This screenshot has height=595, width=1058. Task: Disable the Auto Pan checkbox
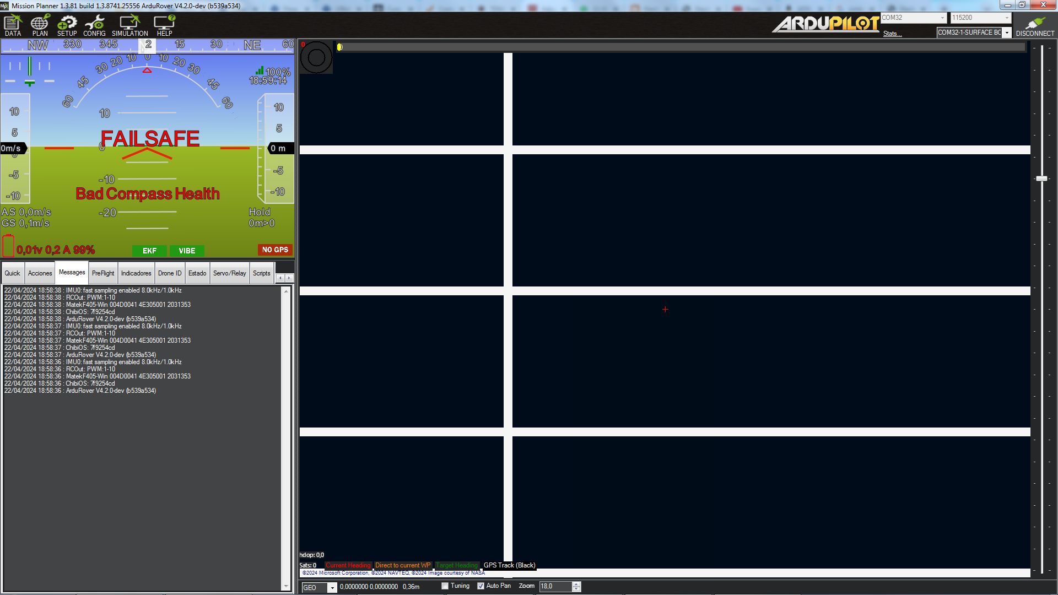point(481,586)
